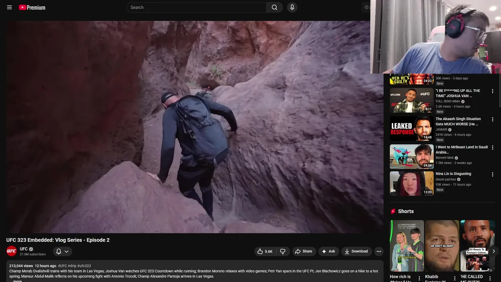Viewport: 501px width, 282px height.
Task: Dislike this video
Action: click(x=283, y=251)
